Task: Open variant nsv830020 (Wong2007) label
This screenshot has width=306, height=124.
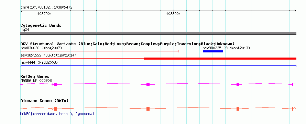Action: click(x=41, y=48)
